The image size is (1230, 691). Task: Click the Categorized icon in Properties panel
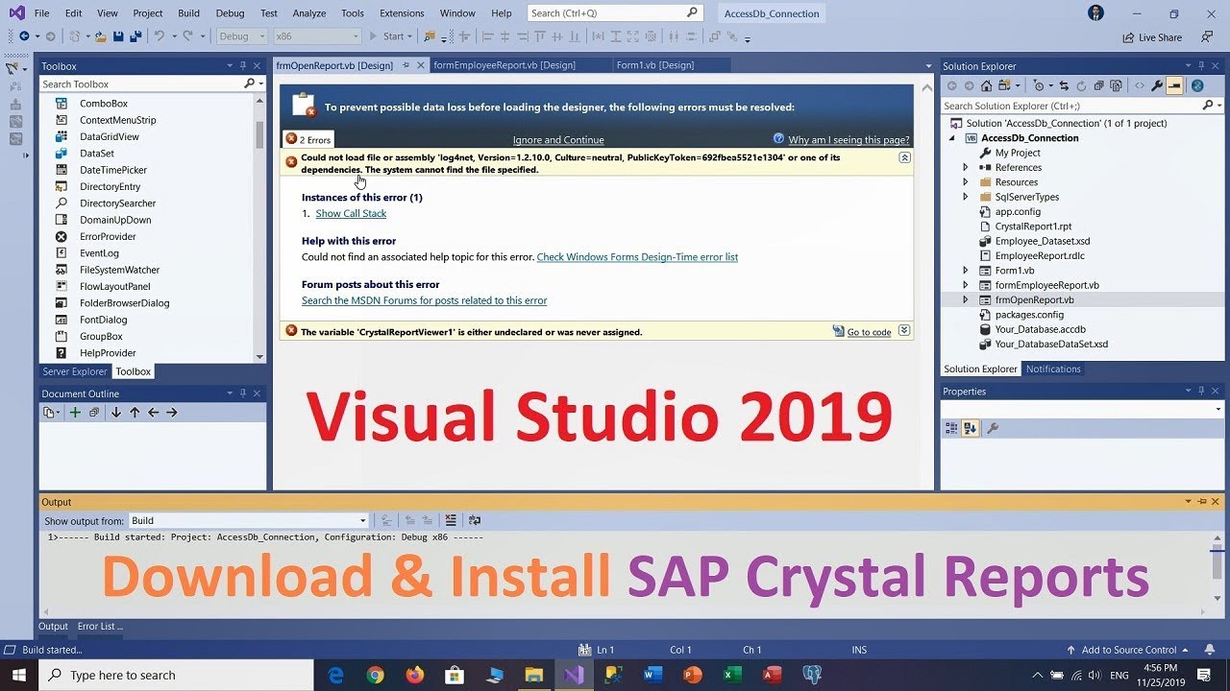(951, 428)
